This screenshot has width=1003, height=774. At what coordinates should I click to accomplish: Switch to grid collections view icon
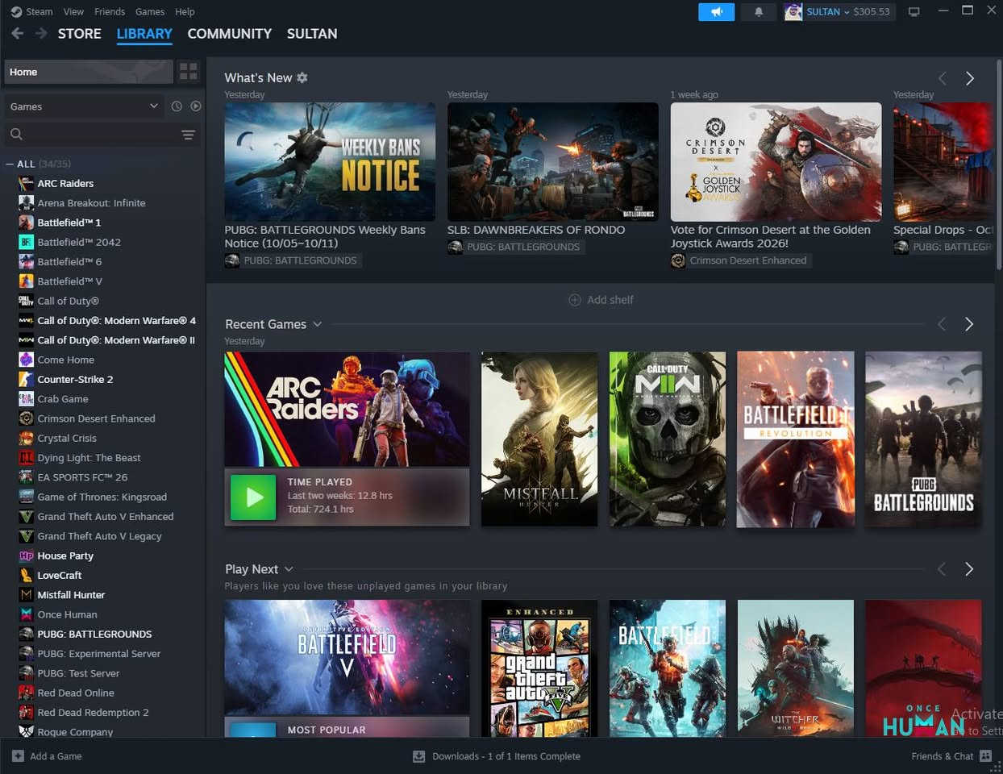point(188,72)
